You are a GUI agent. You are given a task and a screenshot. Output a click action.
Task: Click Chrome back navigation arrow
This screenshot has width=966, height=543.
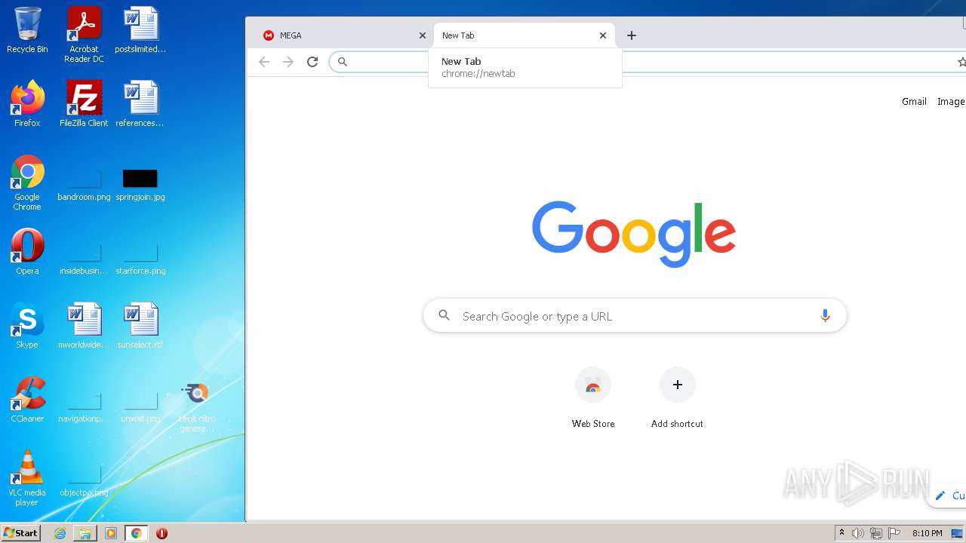pos(264,62)
